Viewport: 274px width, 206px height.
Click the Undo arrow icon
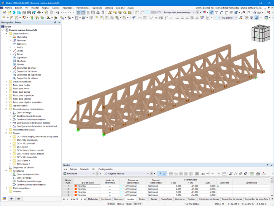click(x=62, y=13)
